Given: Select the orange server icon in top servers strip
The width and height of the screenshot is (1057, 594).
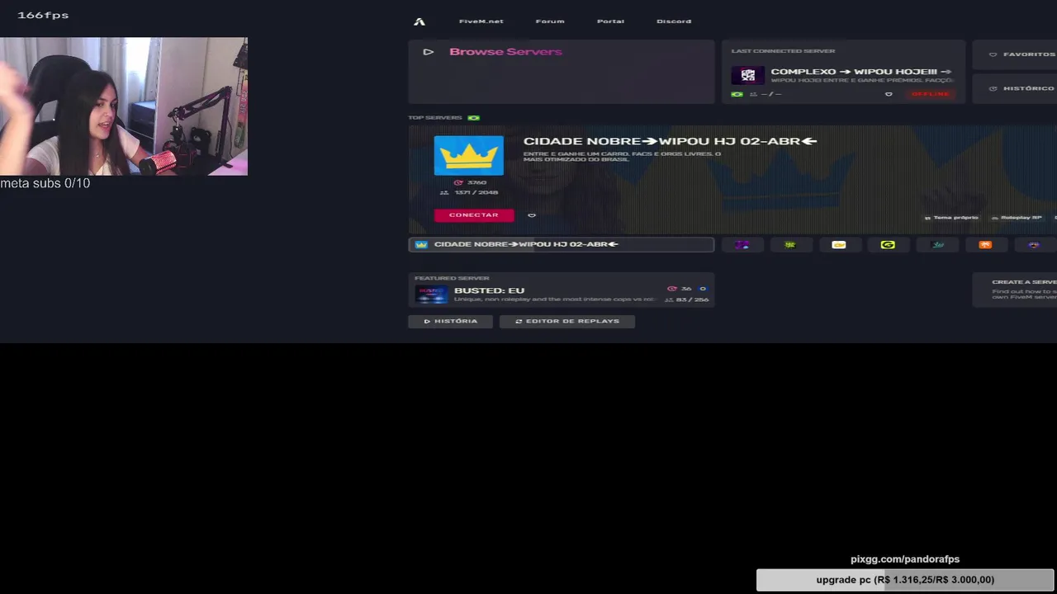Looking at the screenshot, I should point(985,245).
